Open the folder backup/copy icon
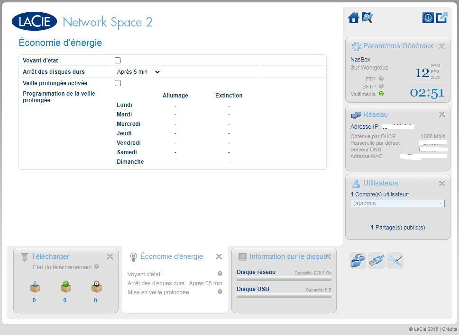The image size is (459, 335). 358,261
